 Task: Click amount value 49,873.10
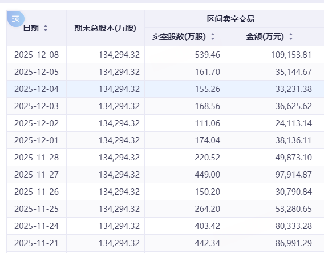pos(294,158)
